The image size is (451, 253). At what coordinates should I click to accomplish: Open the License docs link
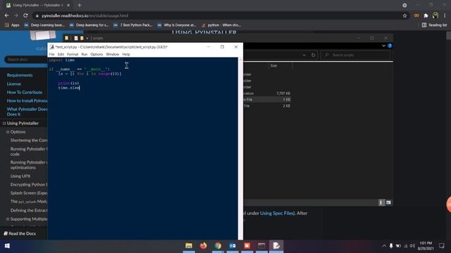(x=14, y=84)
